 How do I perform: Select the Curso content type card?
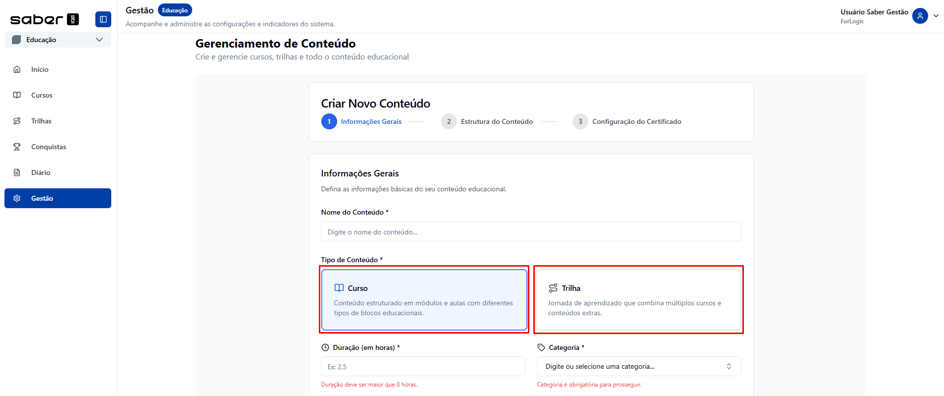tap(424, 299)
